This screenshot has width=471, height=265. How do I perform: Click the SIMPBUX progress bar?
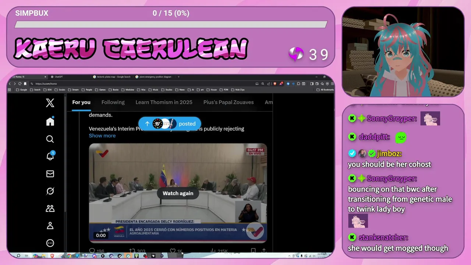171,24
